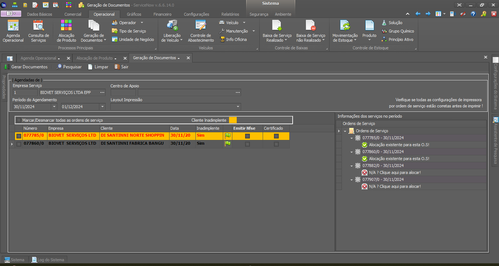
Task: Collapse the 077785/0 - 30/11/2024 node
Action: [351, 138]
